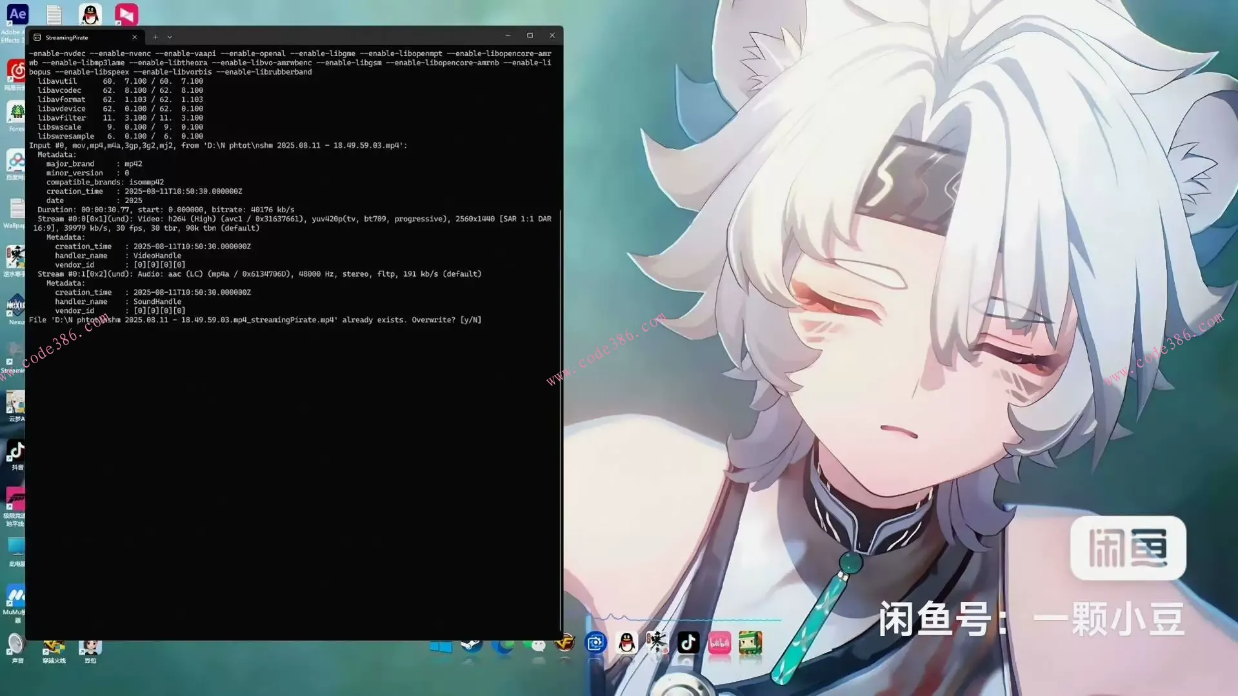
Task: Click the 'libavformat' version line
Action: [x=120, y=99]
